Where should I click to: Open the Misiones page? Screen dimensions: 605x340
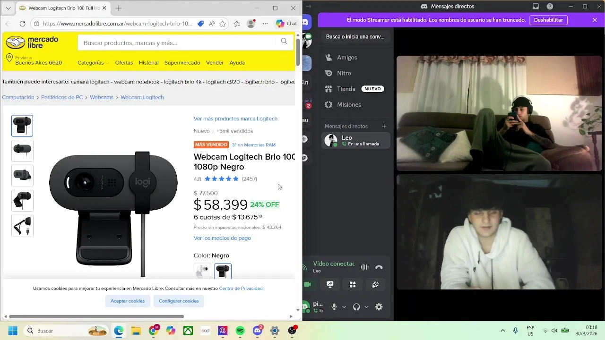pyautogui.click(x=355, y=104)
